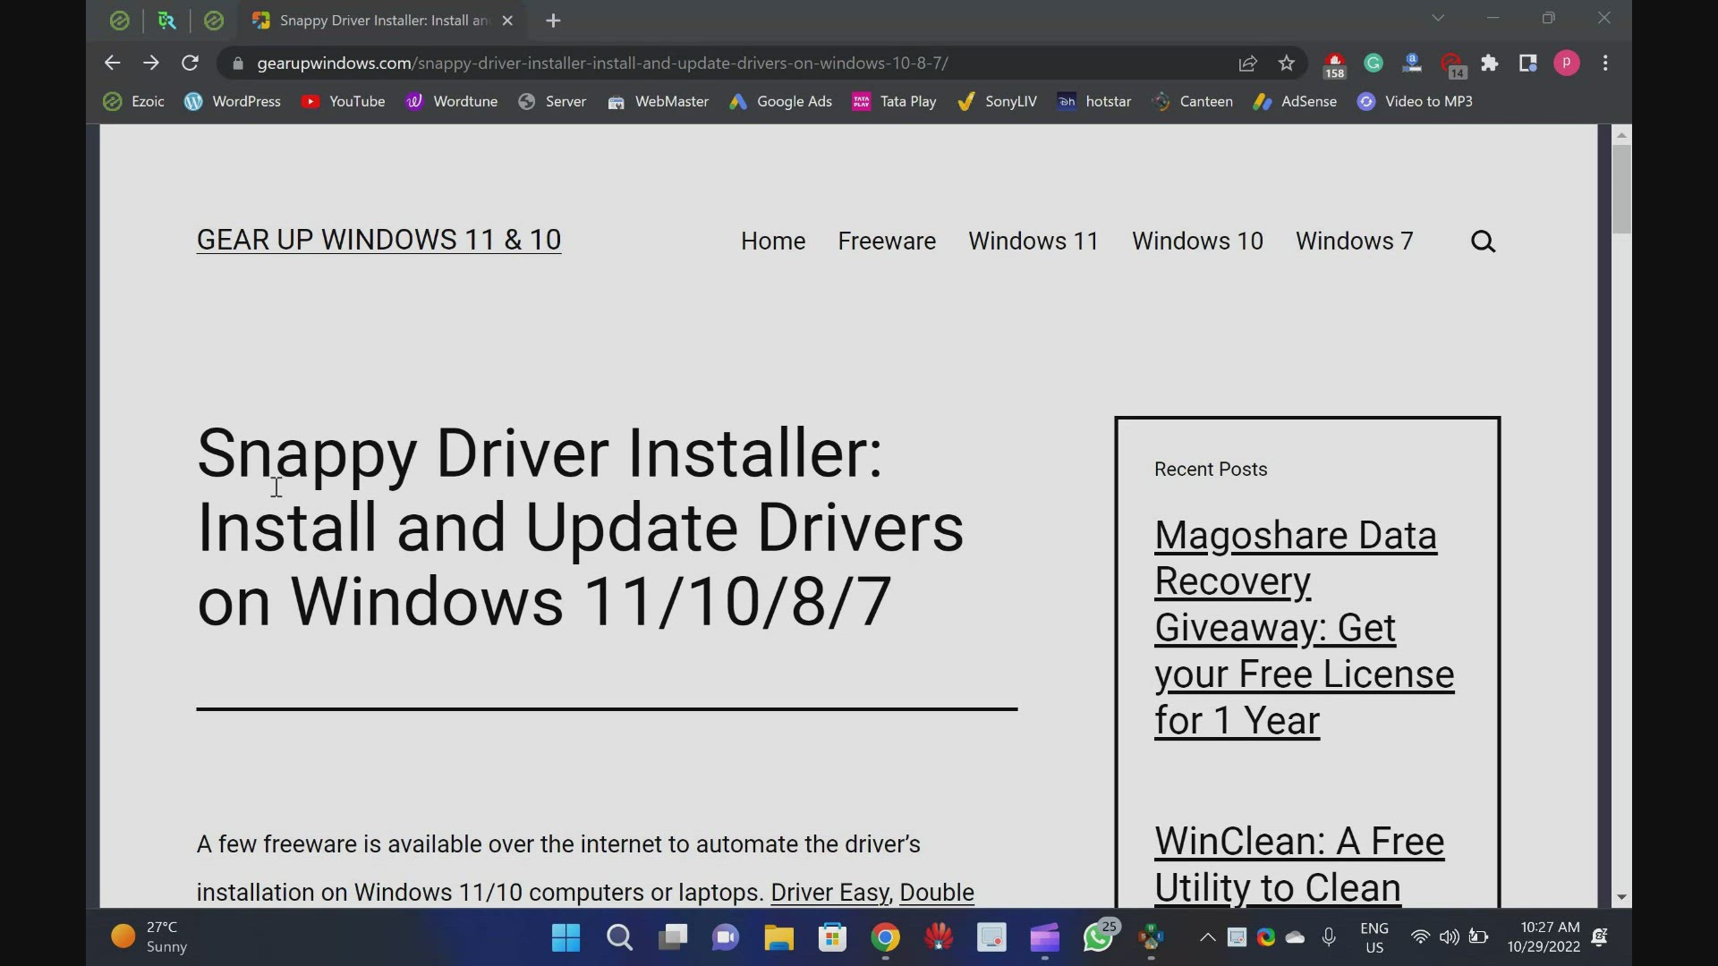
Task: Open the Wi-Fi network tray icon
Action: pyautogui.click(x=1420, y=937)
